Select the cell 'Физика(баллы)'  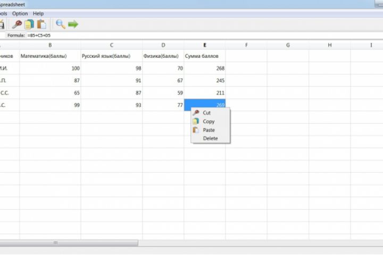(x=163, y=56)
